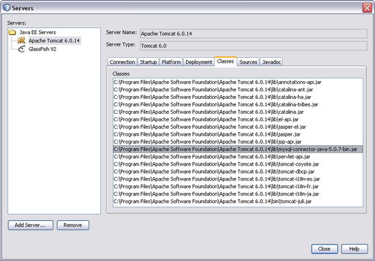Click the Servers dialog cube icon
This screenshot has height=261, width=375.
(7, 7)
